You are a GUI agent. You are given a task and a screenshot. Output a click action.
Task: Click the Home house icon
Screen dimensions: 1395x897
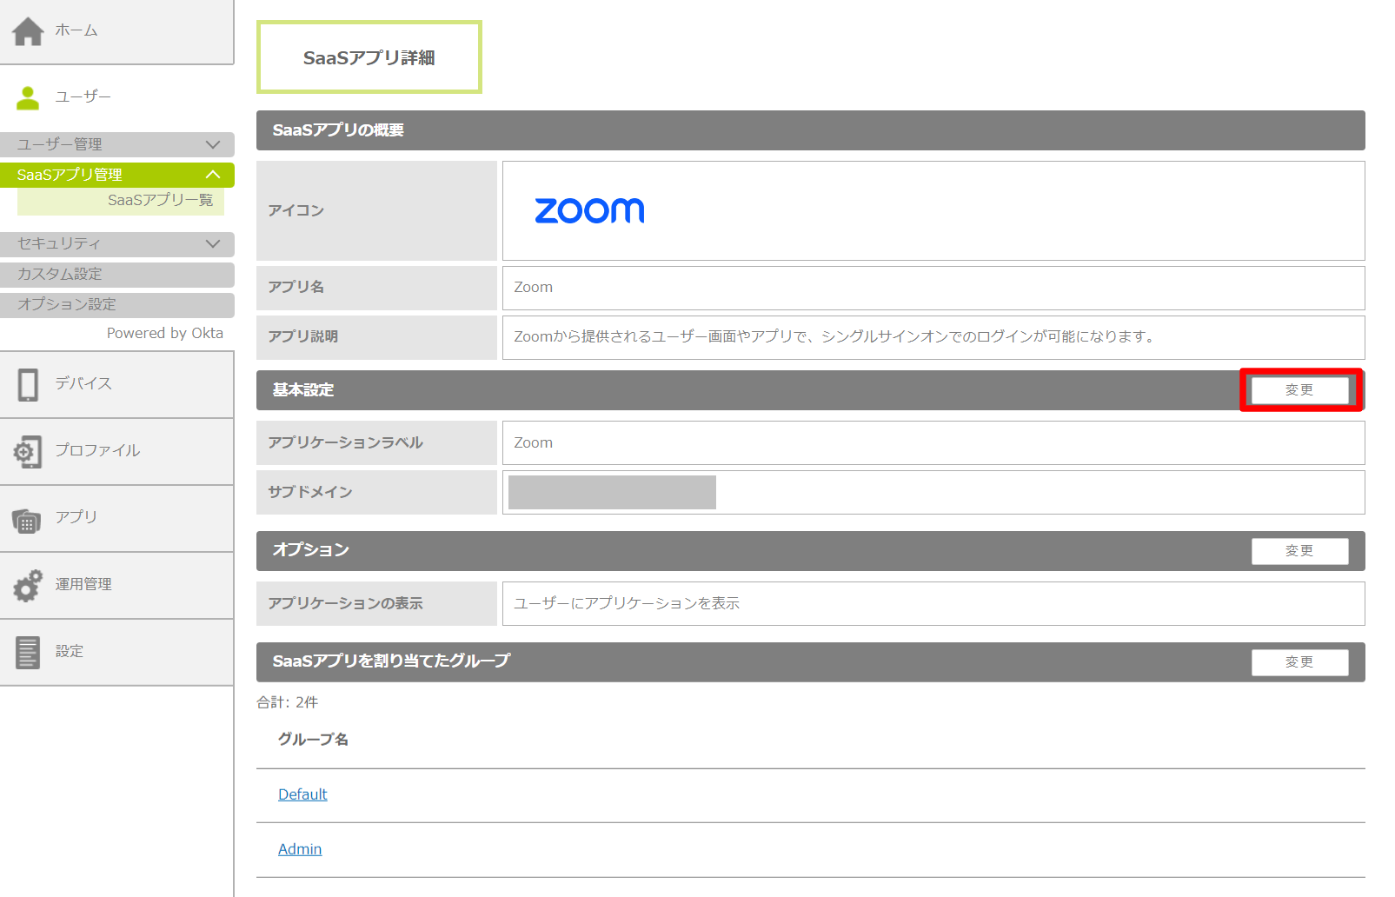pyautogui.click(x=28, y=31)
